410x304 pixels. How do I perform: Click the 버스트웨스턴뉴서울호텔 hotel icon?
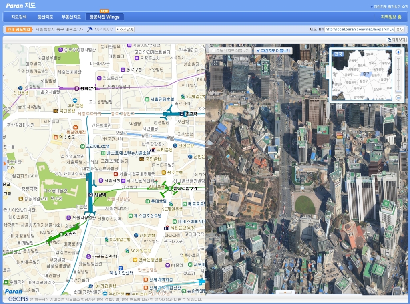(x=103, y=153)
